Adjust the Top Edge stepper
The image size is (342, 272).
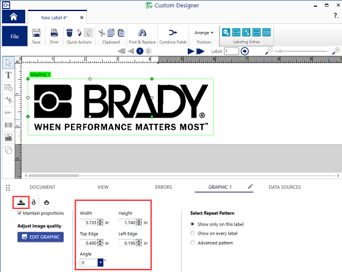click(x=100, y=243)
